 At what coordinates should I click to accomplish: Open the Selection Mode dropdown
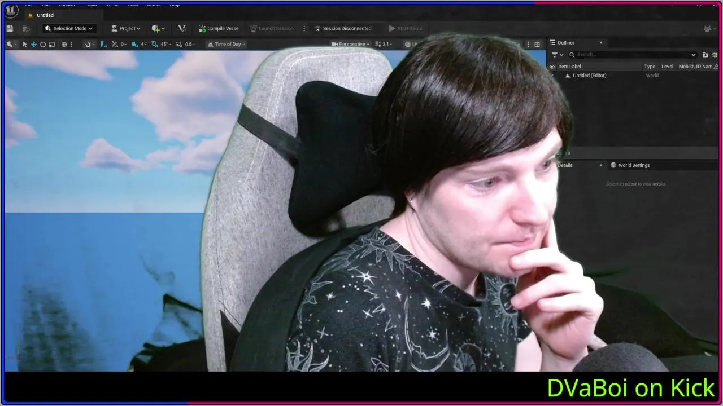point(68,28)
